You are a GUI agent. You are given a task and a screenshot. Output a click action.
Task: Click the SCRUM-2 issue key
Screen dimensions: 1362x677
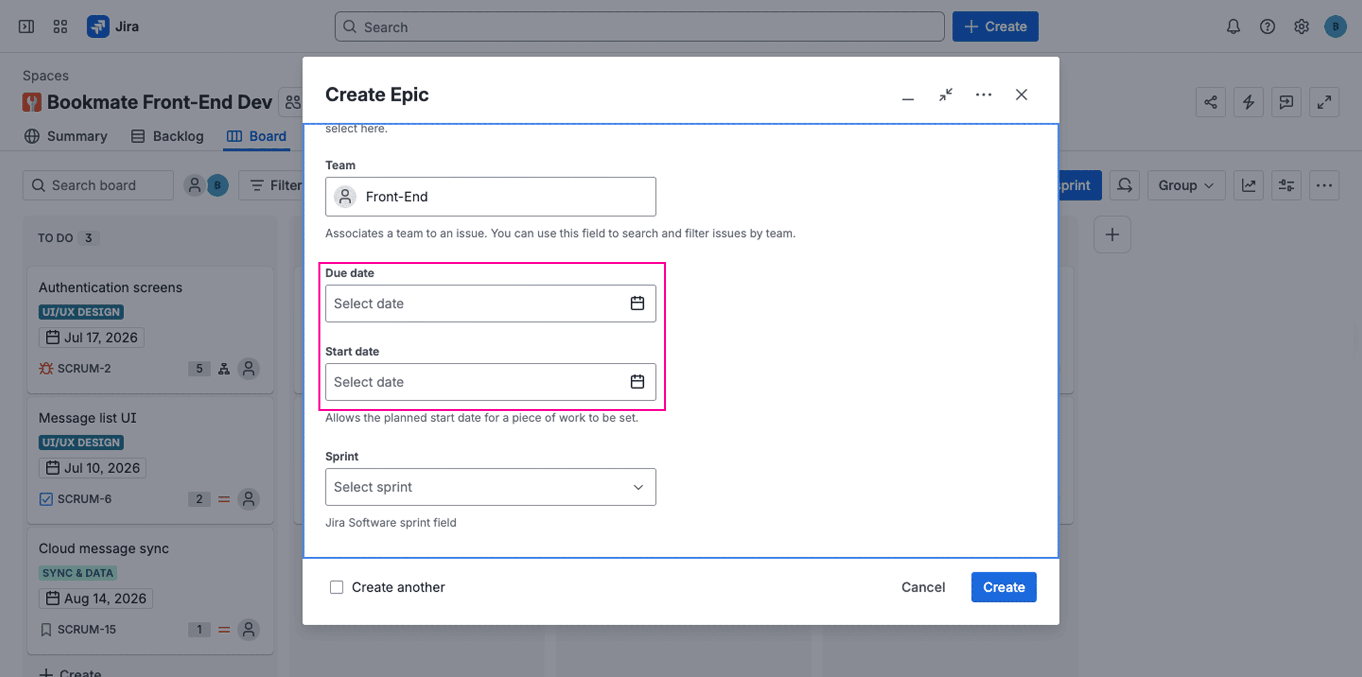84,368
